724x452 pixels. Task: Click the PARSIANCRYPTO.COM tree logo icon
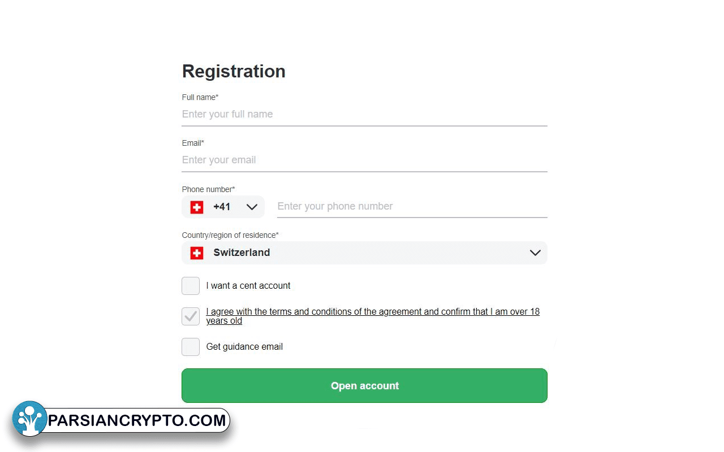click(29, 419)
